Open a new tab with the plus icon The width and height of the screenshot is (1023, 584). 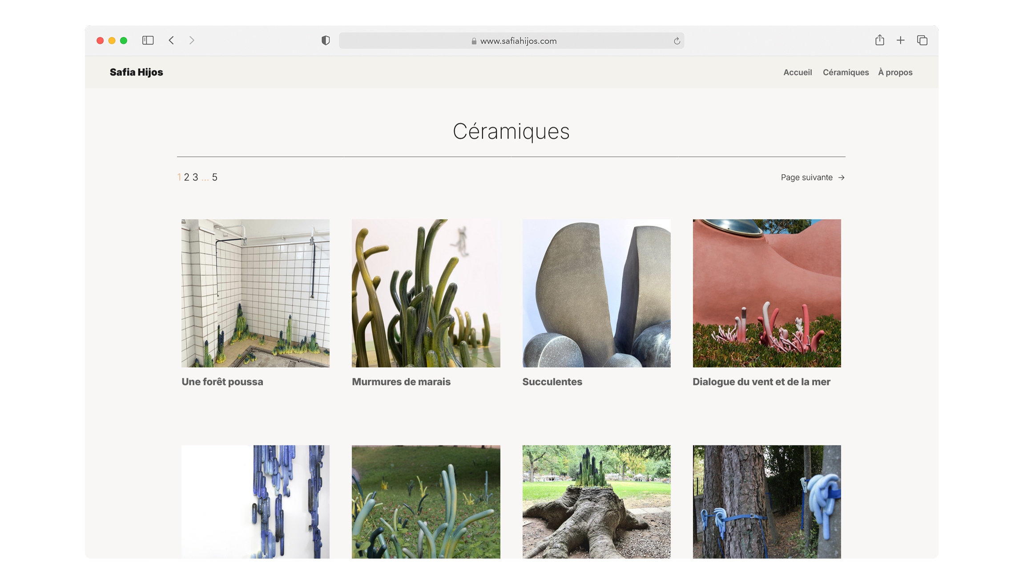pyautogui.click(x=900, y=40)
